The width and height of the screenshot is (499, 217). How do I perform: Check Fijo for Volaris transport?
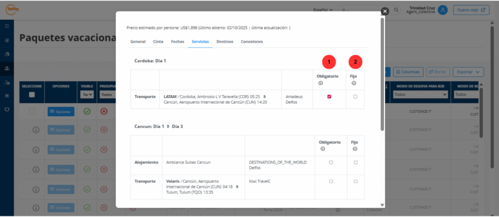(x=355, y=181)
